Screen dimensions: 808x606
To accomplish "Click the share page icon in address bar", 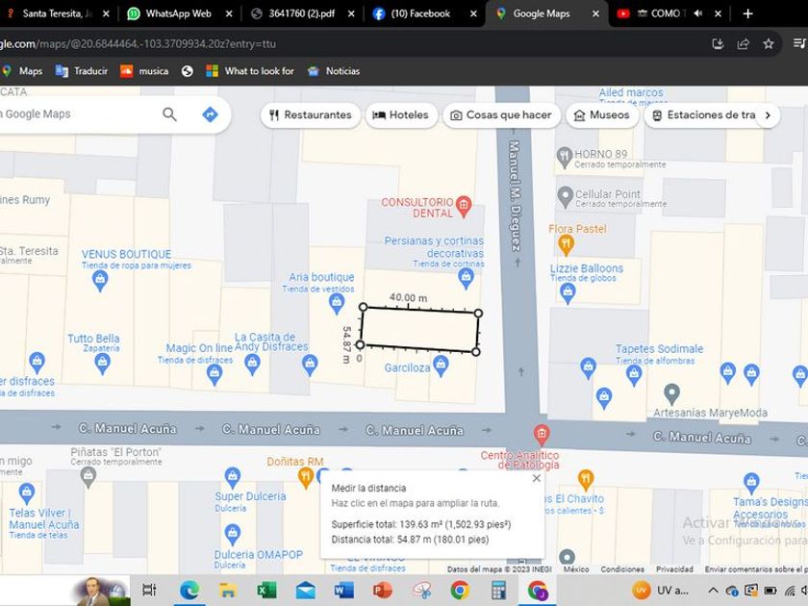I will click(743, 44).
